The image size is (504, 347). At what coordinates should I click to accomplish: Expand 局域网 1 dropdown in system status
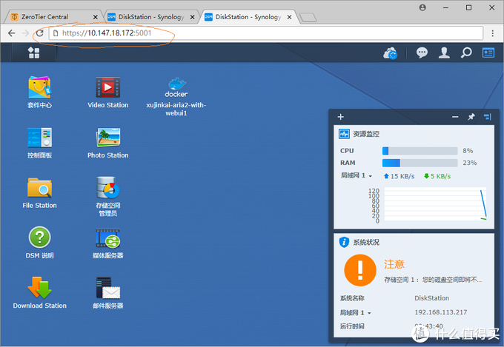[x=357, y=312]
